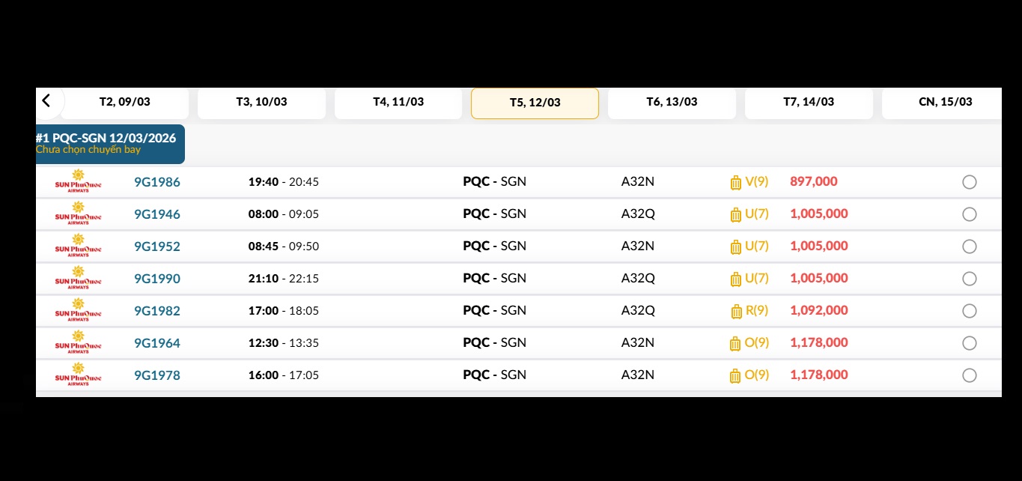The height and width of the screenshot is (481, 1022).
Task: Click the back arrow beside the date tabs
Action: pos(46,101)
